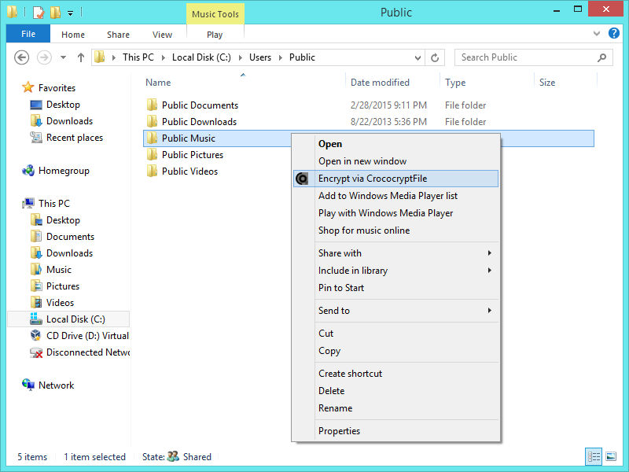Open the Help question mark icon
Image resolution: width=629 pixels, height=472 pixels.
coord(614,33)
